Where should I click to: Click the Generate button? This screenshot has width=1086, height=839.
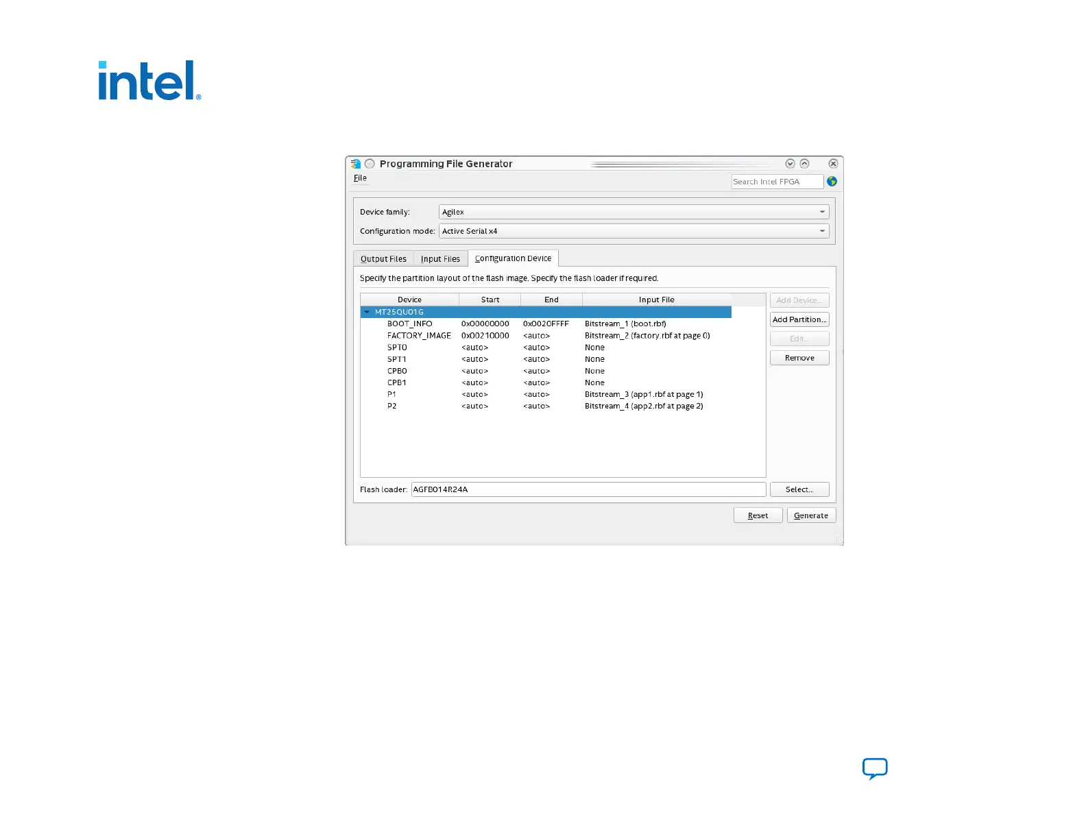click(x=811, y=515)
